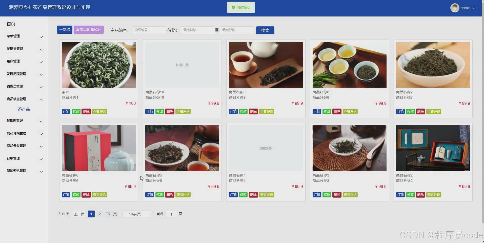Collapse 商品信息管理 sidebar menu

pos(24,99)
